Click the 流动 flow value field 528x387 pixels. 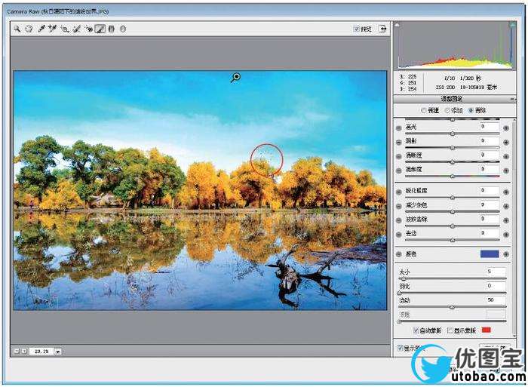tap(496, 299)
